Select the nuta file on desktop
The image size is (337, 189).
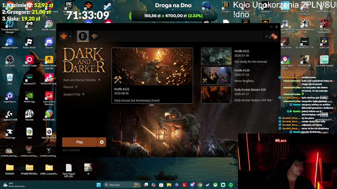point(29,133)
